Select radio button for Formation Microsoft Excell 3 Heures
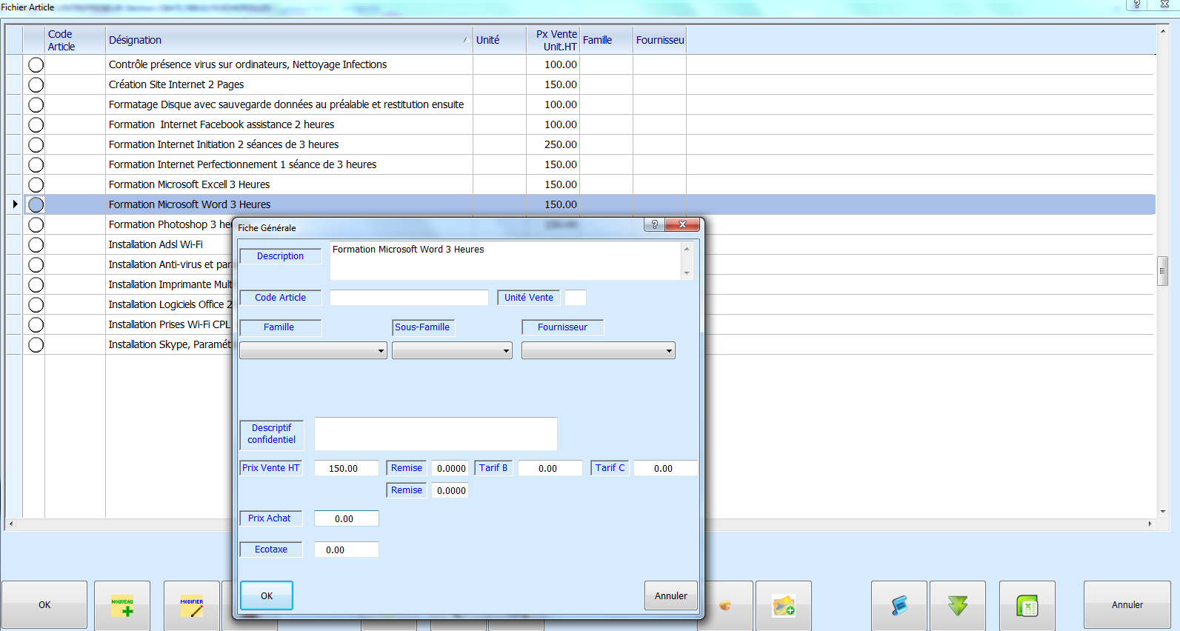The height and width of the screenshot is (631, 1180). point(36,185)
